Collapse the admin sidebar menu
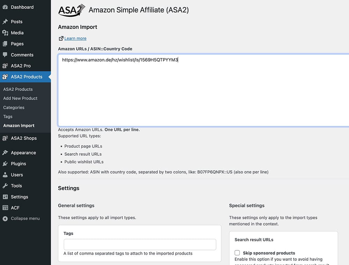Screen dimensions: 349x265 (x=5, y=218)
